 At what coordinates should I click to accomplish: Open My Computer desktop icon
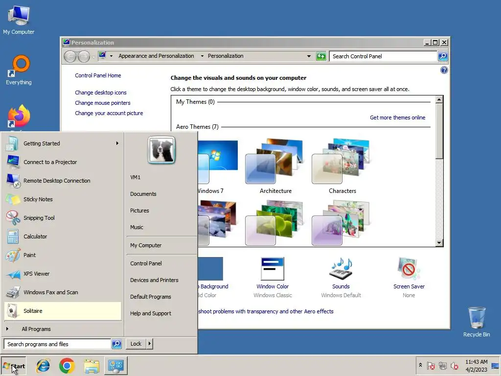(x=19, y=20)
